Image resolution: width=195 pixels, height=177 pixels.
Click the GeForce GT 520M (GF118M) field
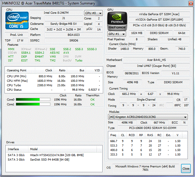click(x=159, y=20)
